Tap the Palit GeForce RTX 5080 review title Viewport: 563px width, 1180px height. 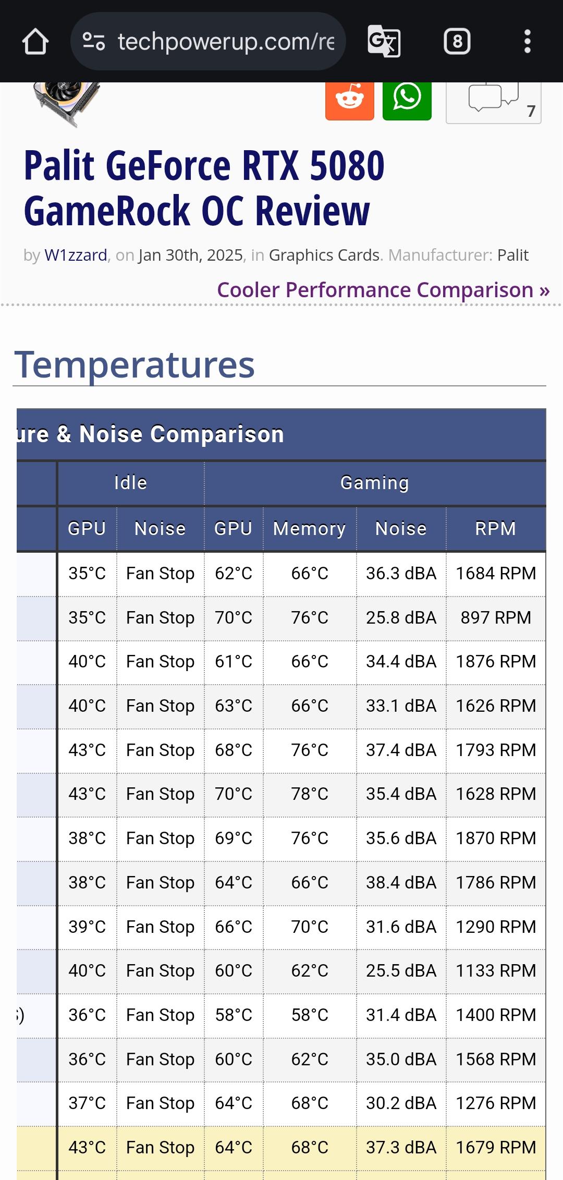[x=204, y=188]
